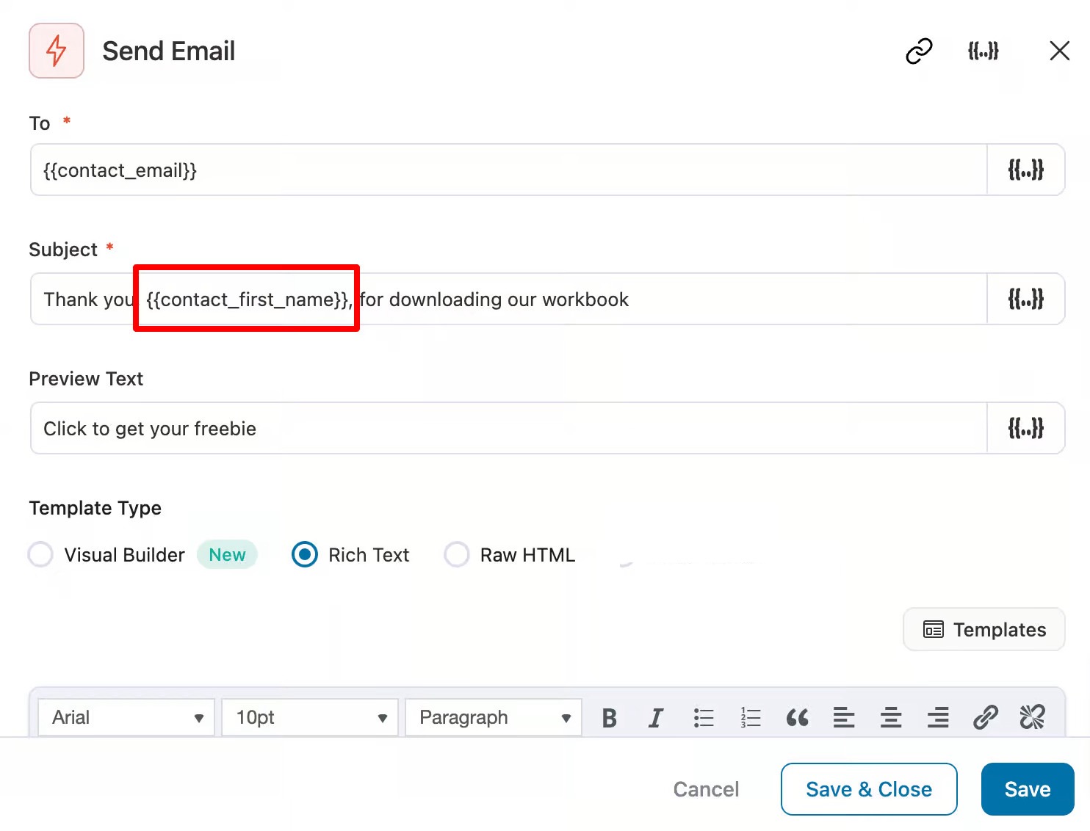
Task: Click the To email input field
Action: [x=508, y=170]
